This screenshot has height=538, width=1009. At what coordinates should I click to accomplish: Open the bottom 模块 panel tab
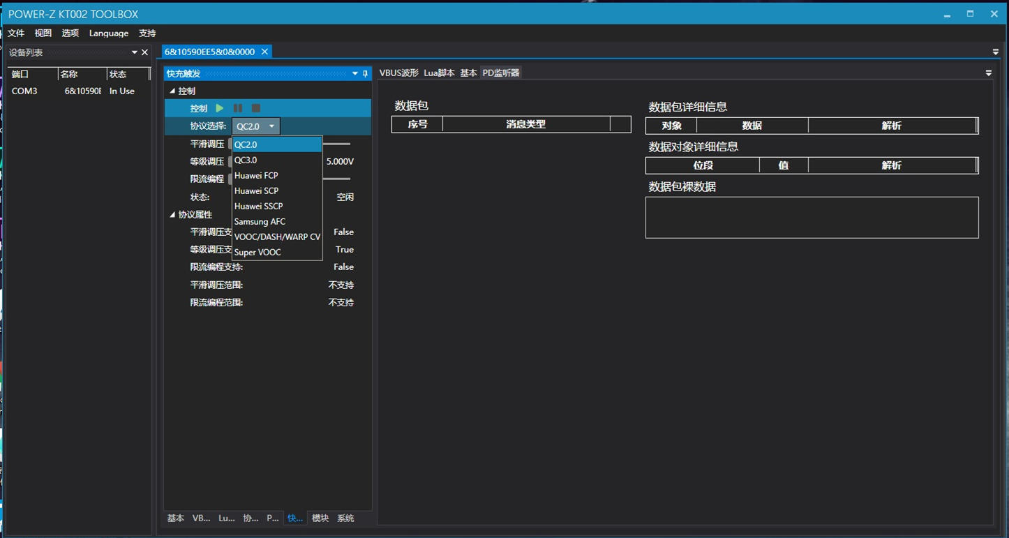320,518
